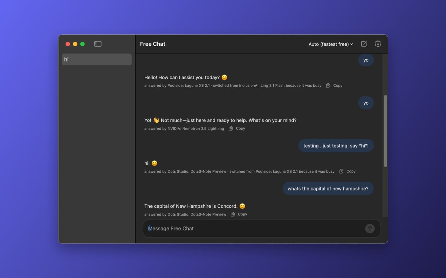The width and height of the screenshot is (446, 278).
Task: Click 'answered by Poolside: Laguna XS 2.1' label
Action: [x=177, y=86]
